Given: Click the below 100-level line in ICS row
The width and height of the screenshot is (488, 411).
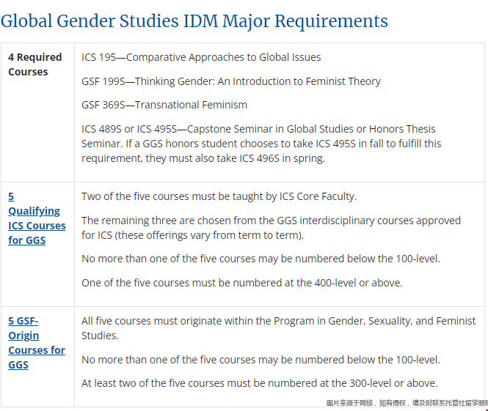Looking at the screenshot, I should (261, 259).
